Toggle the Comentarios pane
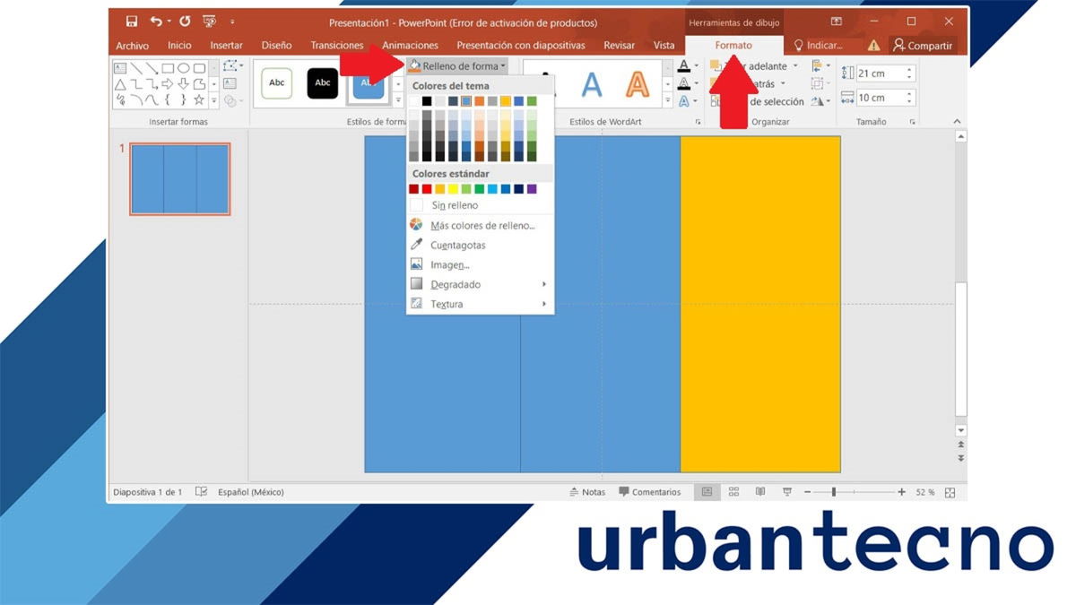Screen dimensions: 1076x605 click(650, 491)
